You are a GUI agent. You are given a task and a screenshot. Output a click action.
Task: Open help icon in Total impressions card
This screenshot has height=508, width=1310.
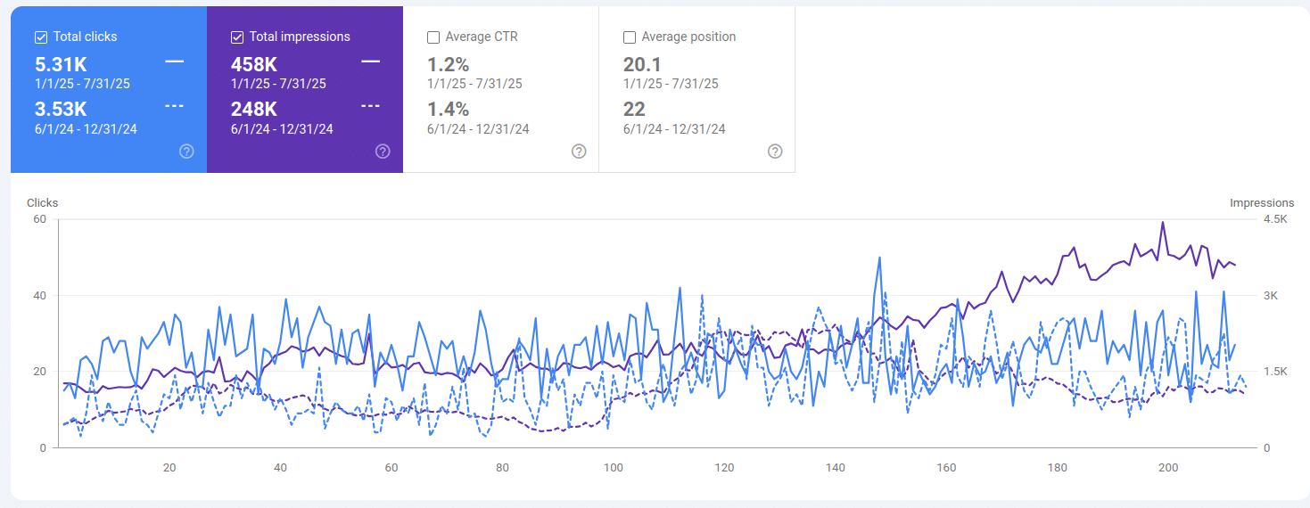point(383,152)
